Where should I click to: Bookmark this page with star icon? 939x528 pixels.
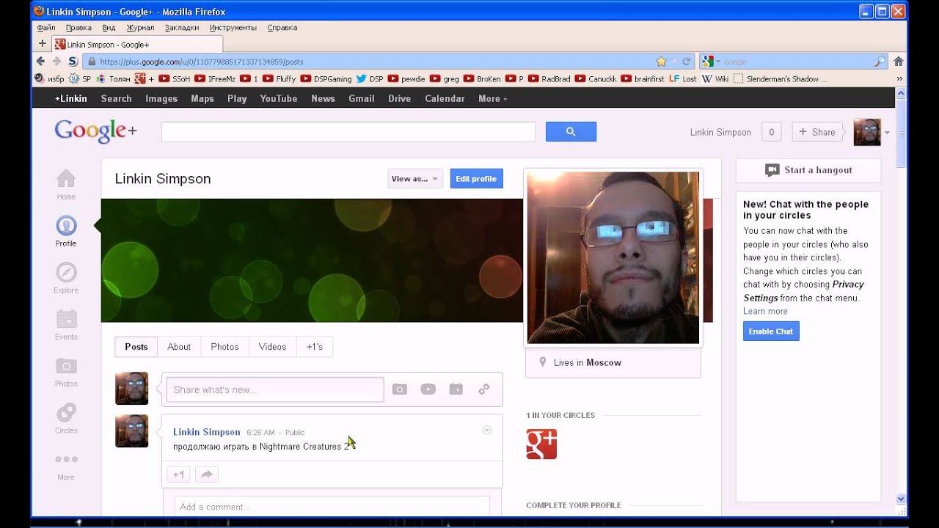click(x=661, y=62)
